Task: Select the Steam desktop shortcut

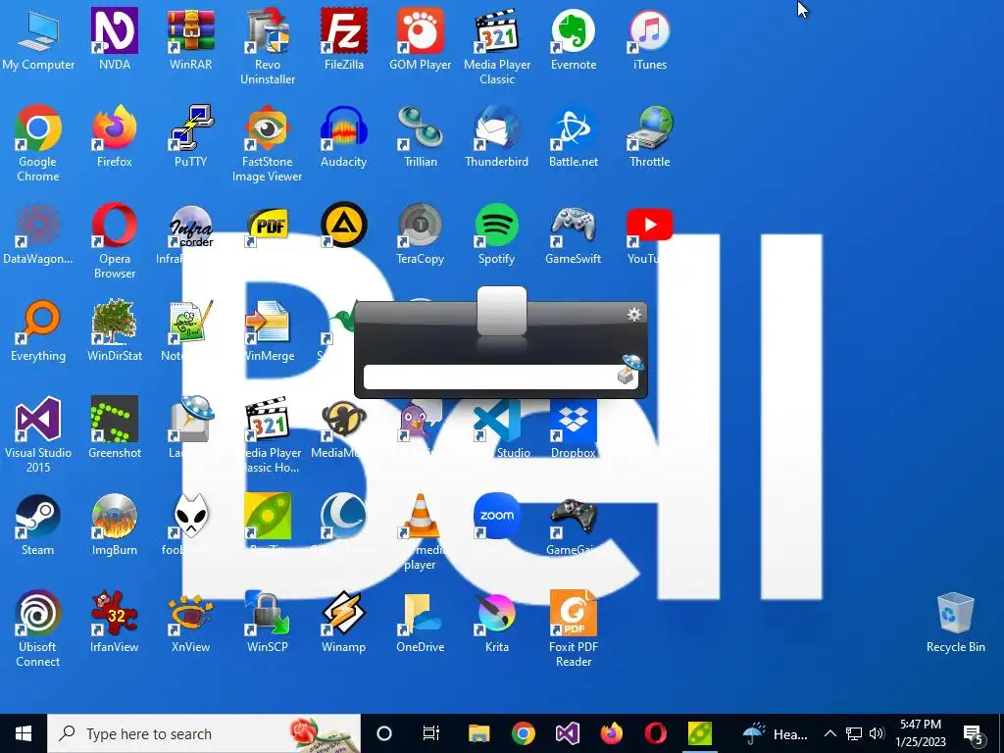Action: (38, 526)
